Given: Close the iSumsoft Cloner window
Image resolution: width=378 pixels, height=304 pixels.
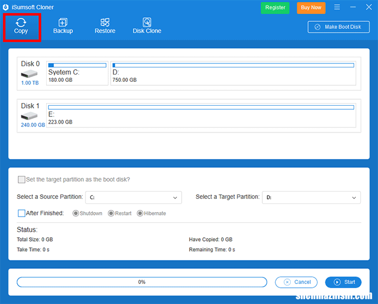Looking at the screenshot, I should [369, 7].
